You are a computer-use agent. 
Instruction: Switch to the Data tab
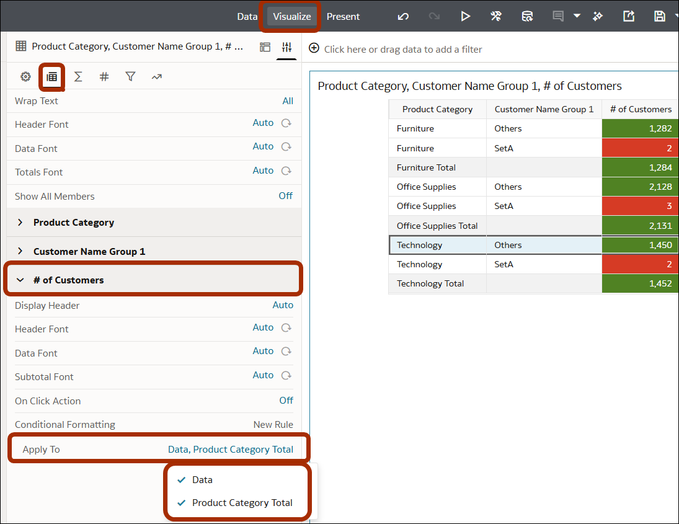tap(247, 17)
